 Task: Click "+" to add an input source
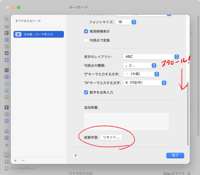(15, 160)
